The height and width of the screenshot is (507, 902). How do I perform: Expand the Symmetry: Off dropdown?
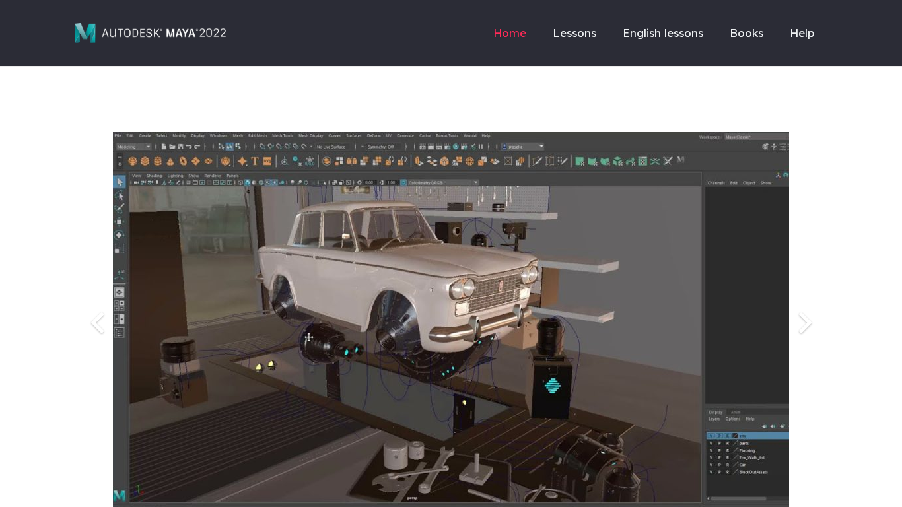[x=384, y=147]
